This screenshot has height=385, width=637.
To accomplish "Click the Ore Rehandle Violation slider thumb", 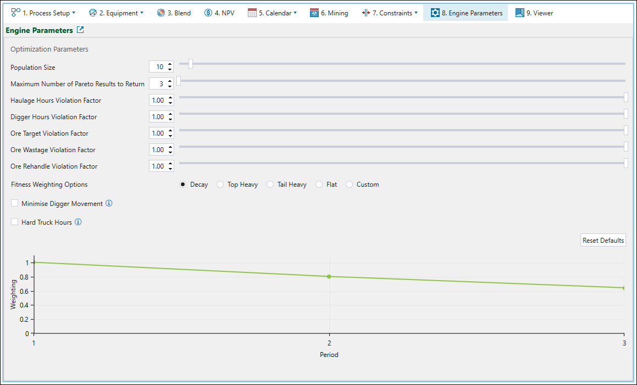I will [626, 163].
